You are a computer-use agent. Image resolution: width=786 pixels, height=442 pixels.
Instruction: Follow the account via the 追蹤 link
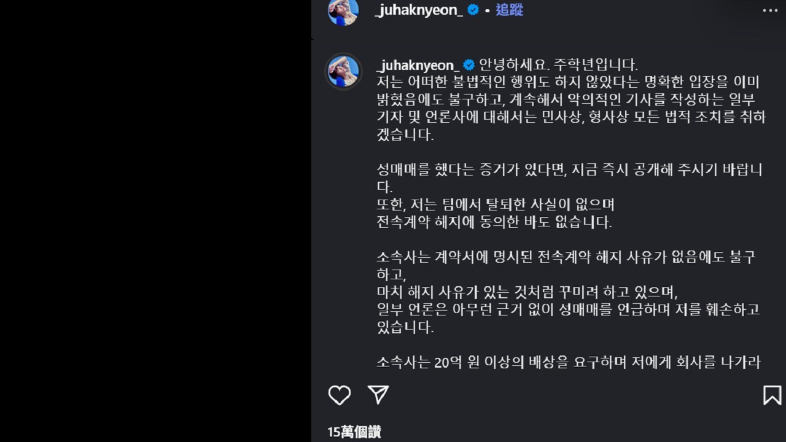(509, 10)
